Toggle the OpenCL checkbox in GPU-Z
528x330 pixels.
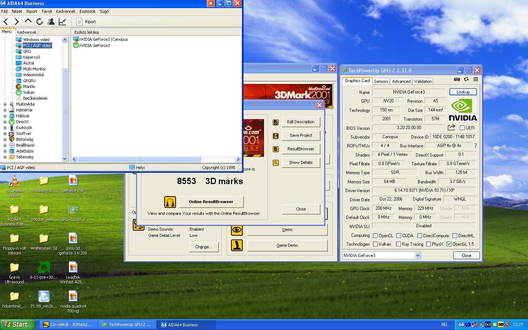[x=375, y=236]
